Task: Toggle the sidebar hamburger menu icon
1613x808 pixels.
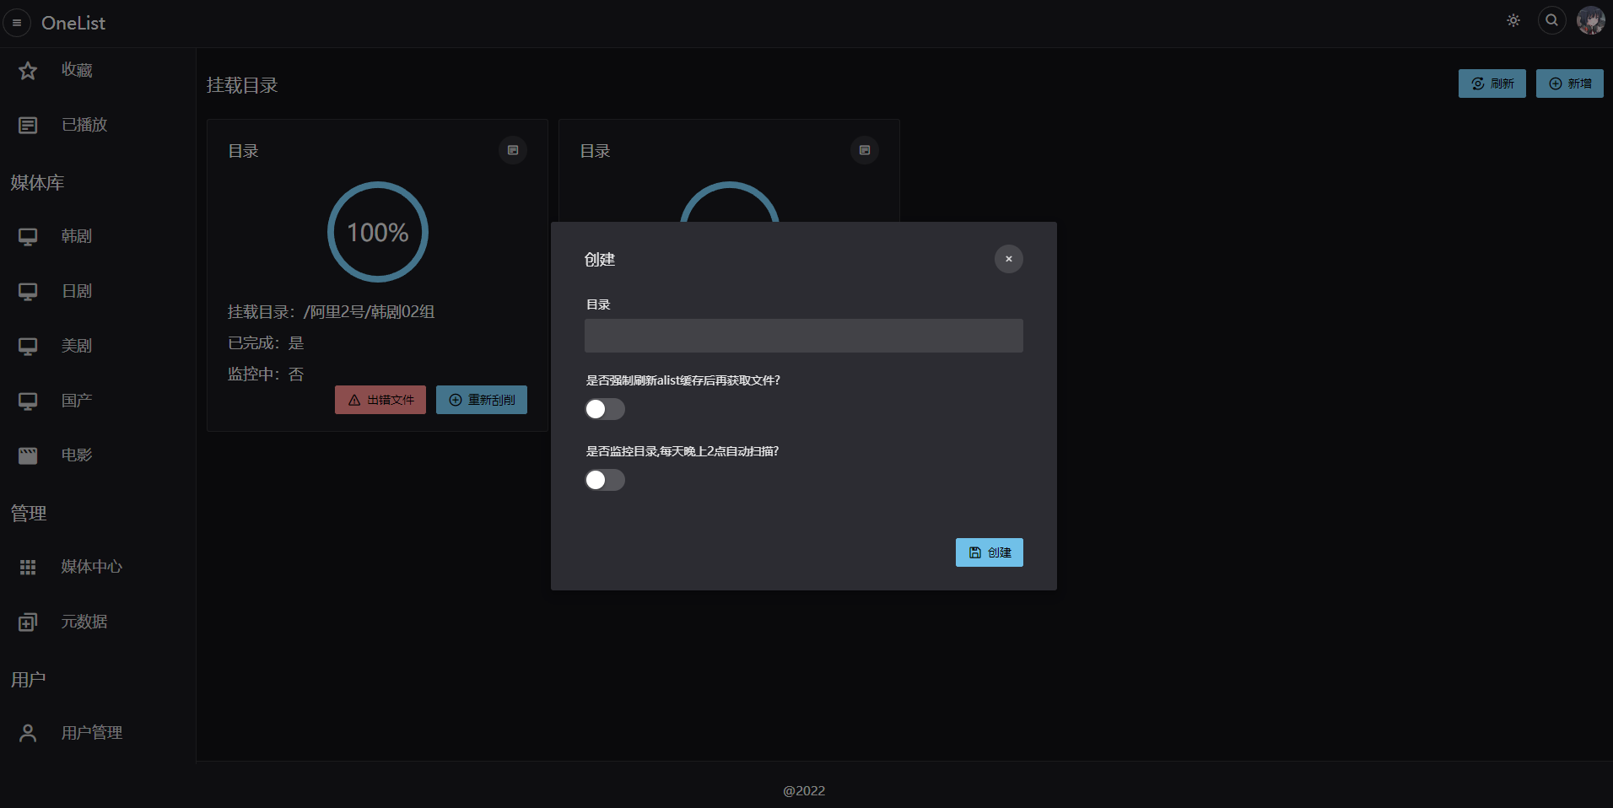Action: tap(17, 23)
